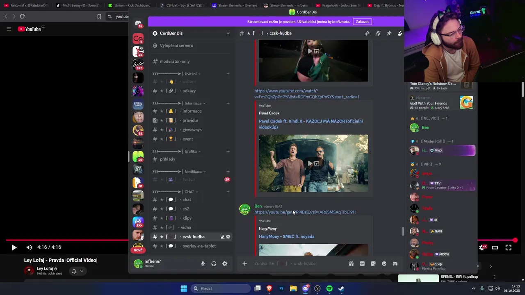Attach file with plus button
This screenshot has width=525, height=295.
coord(244,263)
